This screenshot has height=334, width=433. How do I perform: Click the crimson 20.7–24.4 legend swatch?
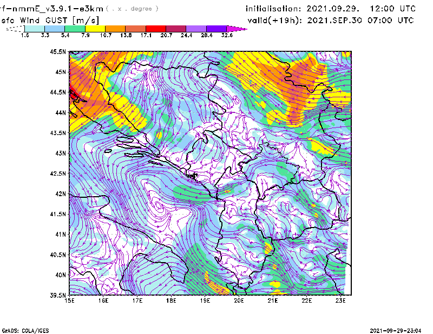[176, 29]
